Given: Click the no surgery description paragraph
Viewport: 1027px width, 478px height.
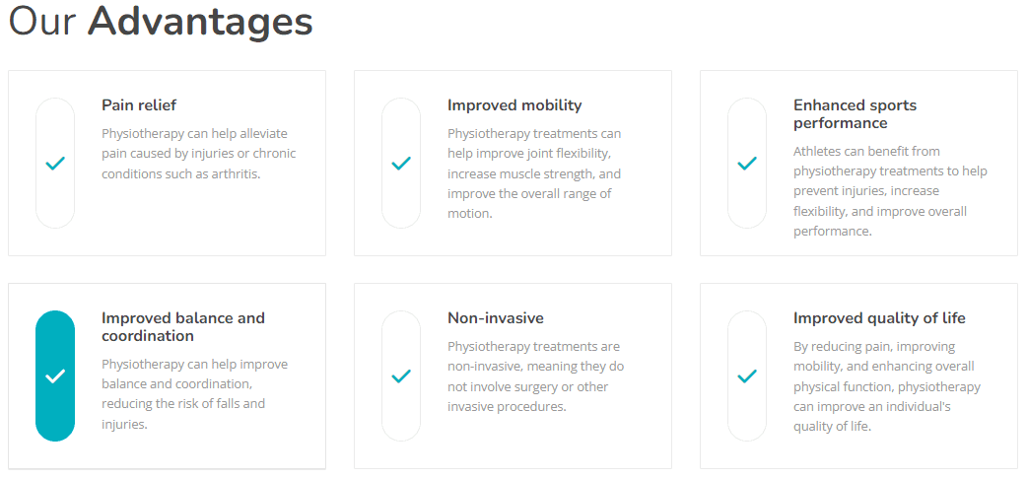Looking at the screenshot, I should (535, 376).
